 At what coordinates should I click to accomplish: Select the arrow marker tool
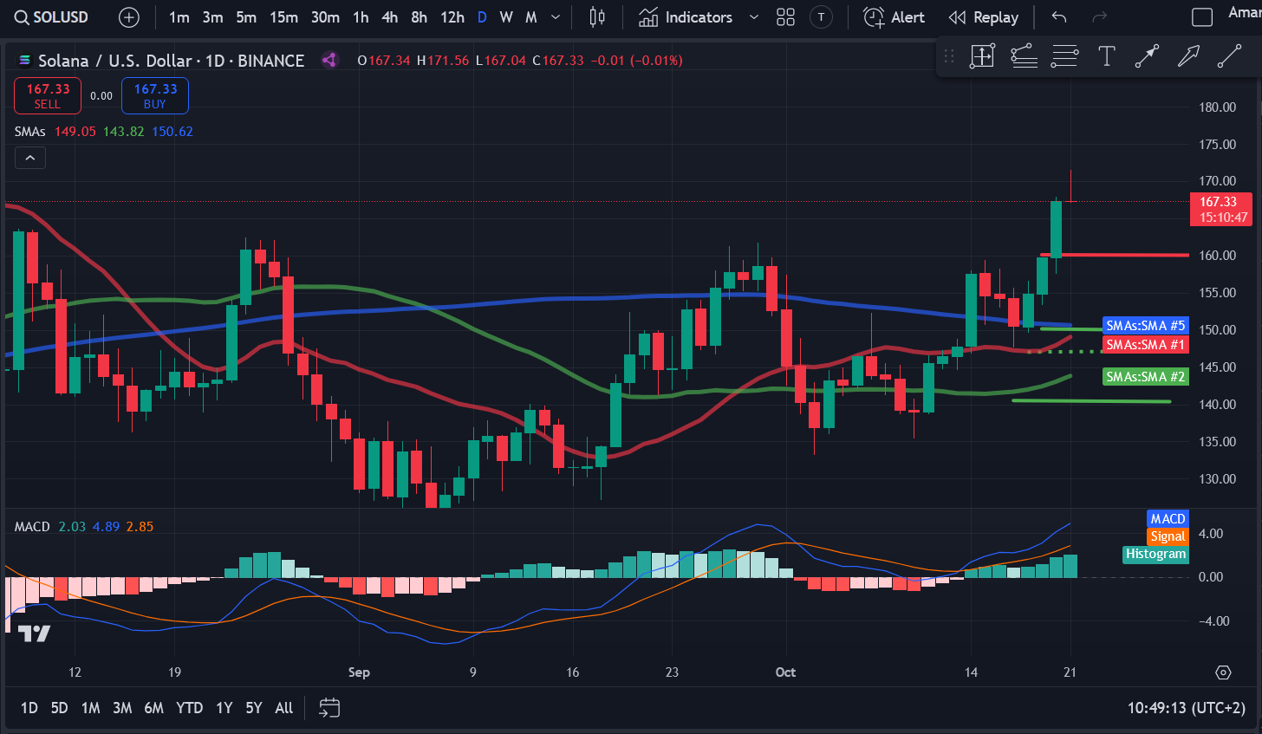(x=1188, y=56)
